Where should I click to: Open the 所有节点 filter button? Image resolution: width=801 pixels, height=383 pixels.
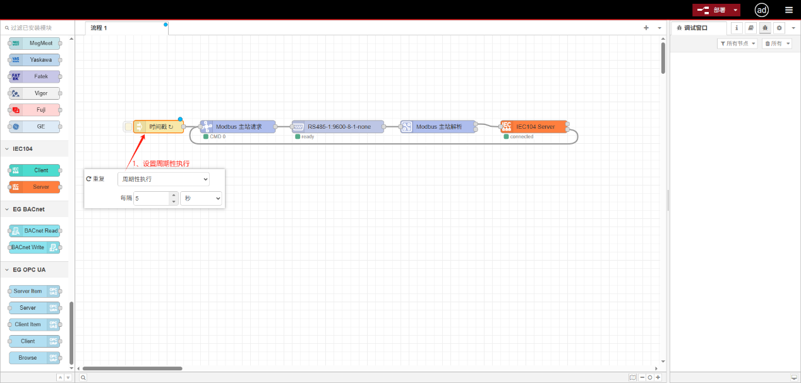click(x=737, y=44)
